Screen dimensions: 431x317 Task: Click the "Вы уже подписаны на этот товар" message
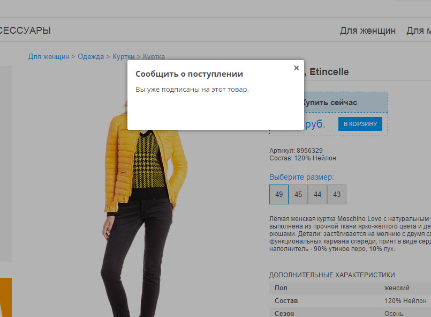click(192, 89)
